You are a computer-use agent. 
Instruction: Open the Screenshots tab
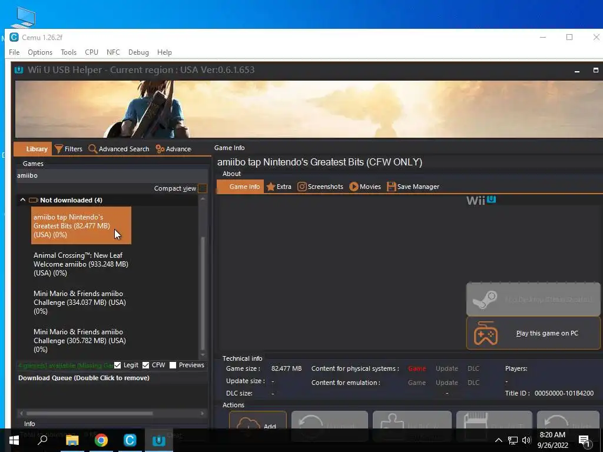pos(320,187)
